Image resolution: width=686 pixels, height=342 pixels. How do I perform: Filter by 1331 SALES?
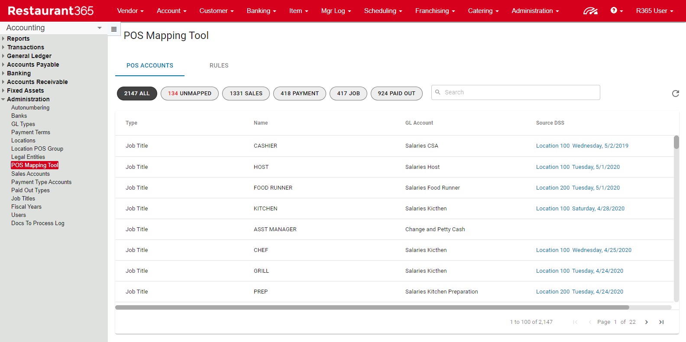coord(246,94)
